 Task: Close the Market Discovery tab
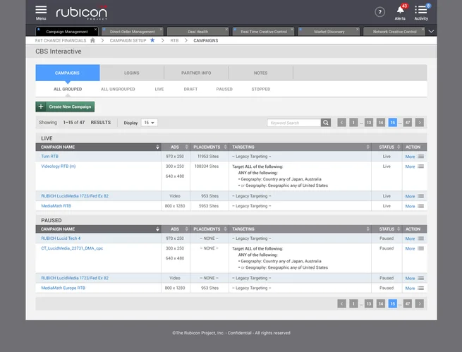pos(357,30)
